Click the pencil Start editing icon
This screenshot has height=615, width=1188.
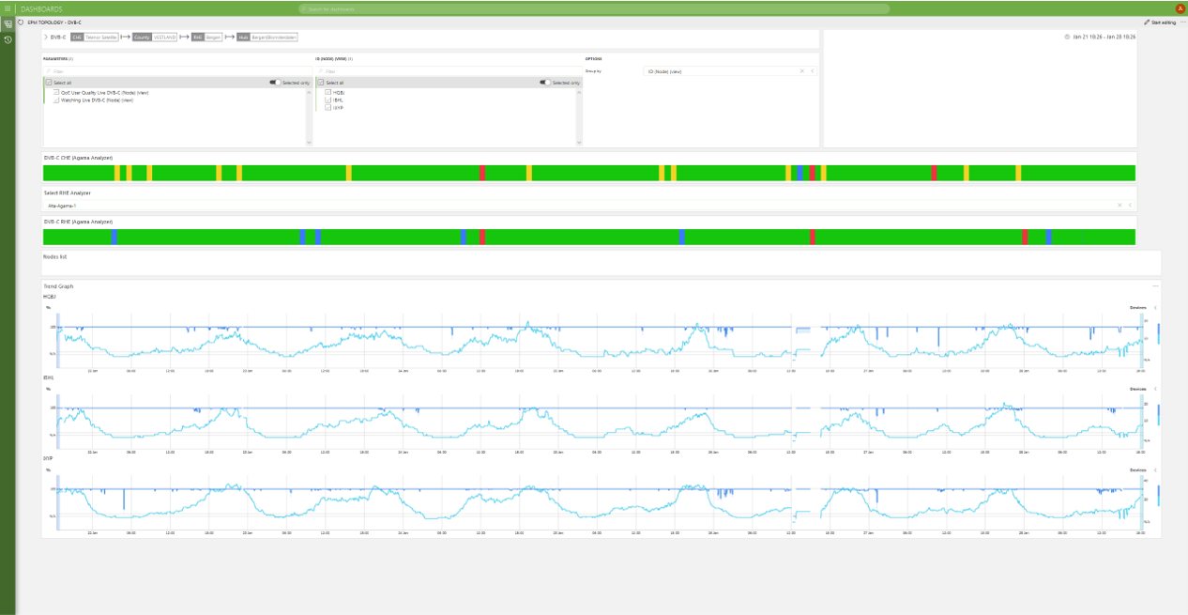tap(1147, 22)
